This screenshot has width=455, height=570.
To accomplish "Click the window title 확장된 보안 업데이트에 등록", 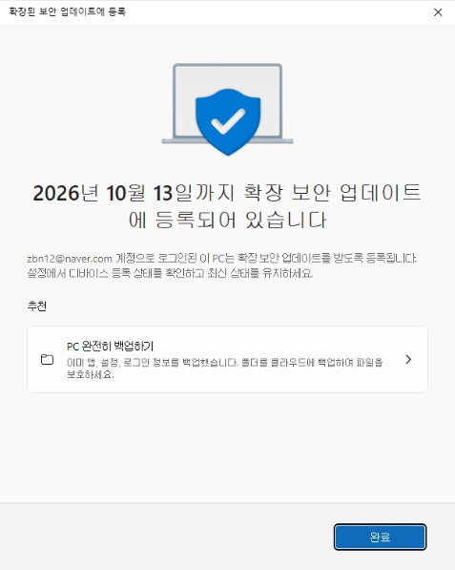I will coord(67,12).
